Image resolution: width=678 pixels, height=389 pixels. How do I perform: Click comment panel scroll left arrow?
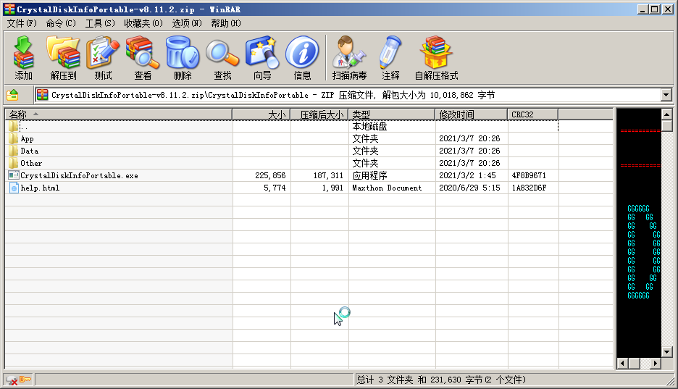pyautogui.click(x=622, y=364)
